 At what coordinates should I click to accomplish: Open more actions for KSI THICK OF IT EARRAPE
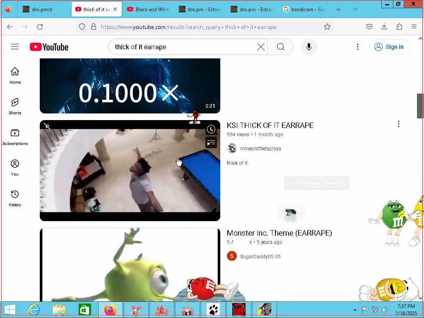(x=398, y=124)
